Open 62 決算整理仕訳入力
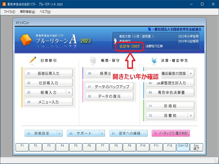This screenshot has height=164, width=219. (x=170, y=83)
